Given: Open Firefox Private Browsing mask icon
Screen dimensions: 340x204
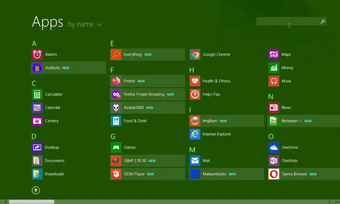Looking at the screenshot, I should pyautogui.click(x=116, y=94).
